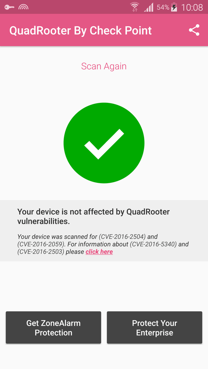The image size is (208, 369).
Task: Tap the white checkmark inside green circle
Action: coord(104,144)
